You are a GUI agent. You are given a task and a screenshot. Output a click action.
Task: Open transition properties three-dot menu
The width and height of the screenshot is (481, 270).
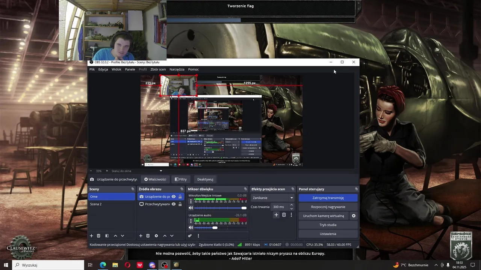pos(291,215)
